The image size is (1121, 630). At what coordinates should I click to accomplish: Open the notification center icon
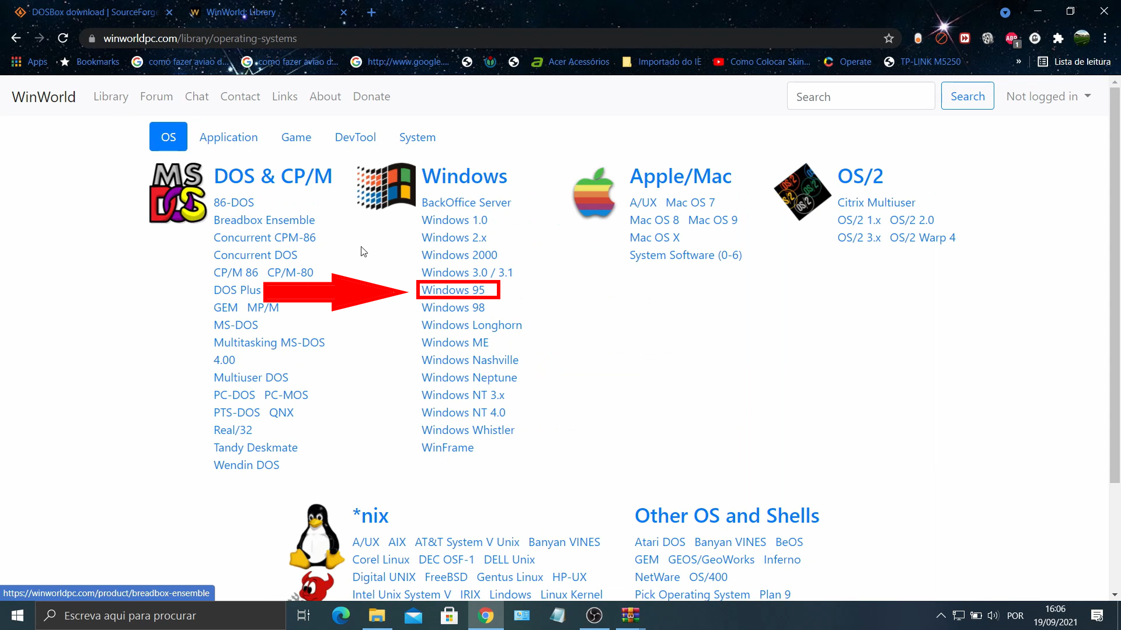(1096, 615)
